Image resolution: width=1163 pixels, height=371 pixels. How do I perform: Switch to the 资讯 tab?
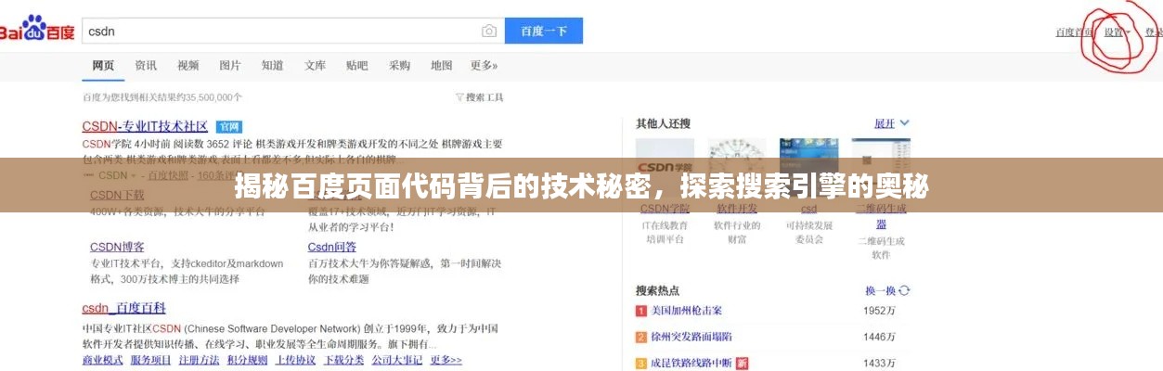click(146, 65)
